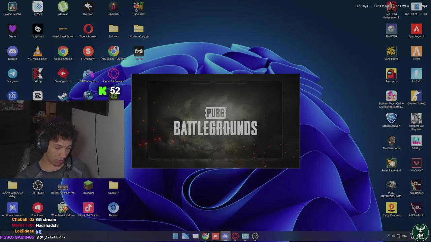Switch FRA keyboard language indicator
431x242 pixels.
[x=405, y=236]
